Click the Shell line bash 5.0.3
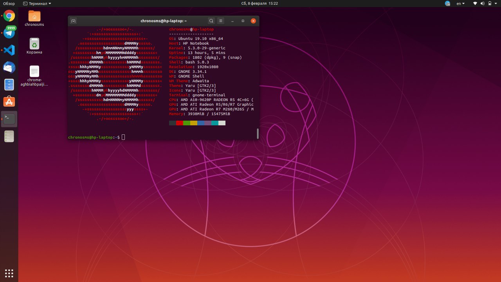 [x=189, y=62]
